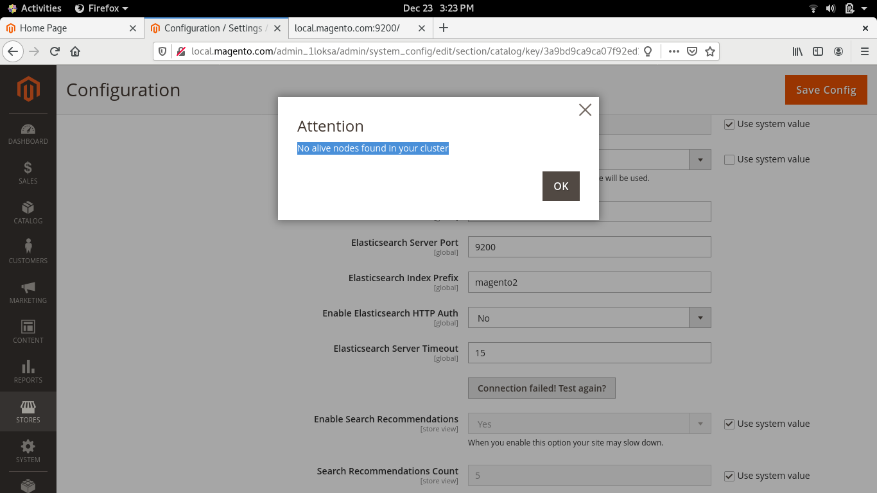The height and width of the screenshot is (493, 877).
Task: Click the Elasticsearch Server Port field
Action: (589, 246)
